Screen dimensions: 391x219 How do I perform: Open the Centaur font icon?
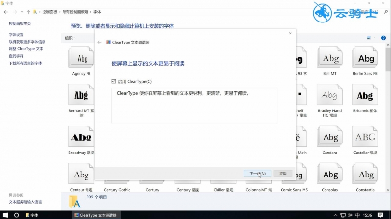click(81, 174)
